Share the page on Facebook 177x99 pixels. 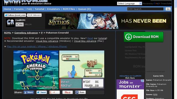29,92
